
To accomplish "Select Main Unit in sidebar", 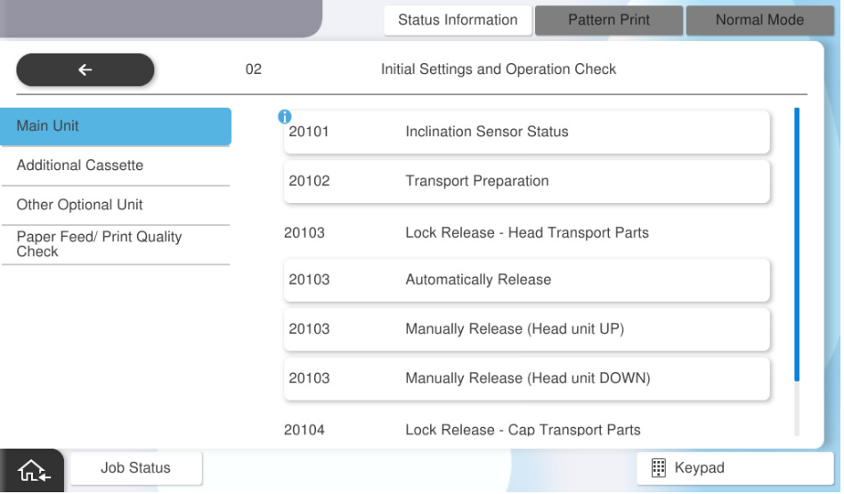I will 115,126.
